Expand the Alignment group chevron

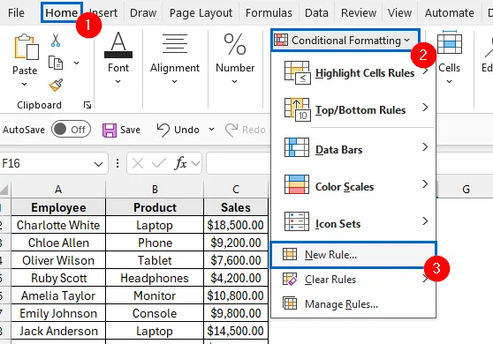point(175,82)
